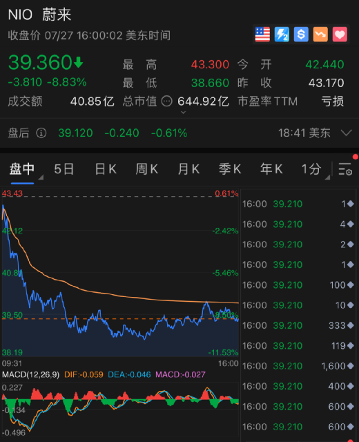Tap the MACD(12,26,9) indicator label
Viewport: 359px width, 442px height.
tap(30, 374)
